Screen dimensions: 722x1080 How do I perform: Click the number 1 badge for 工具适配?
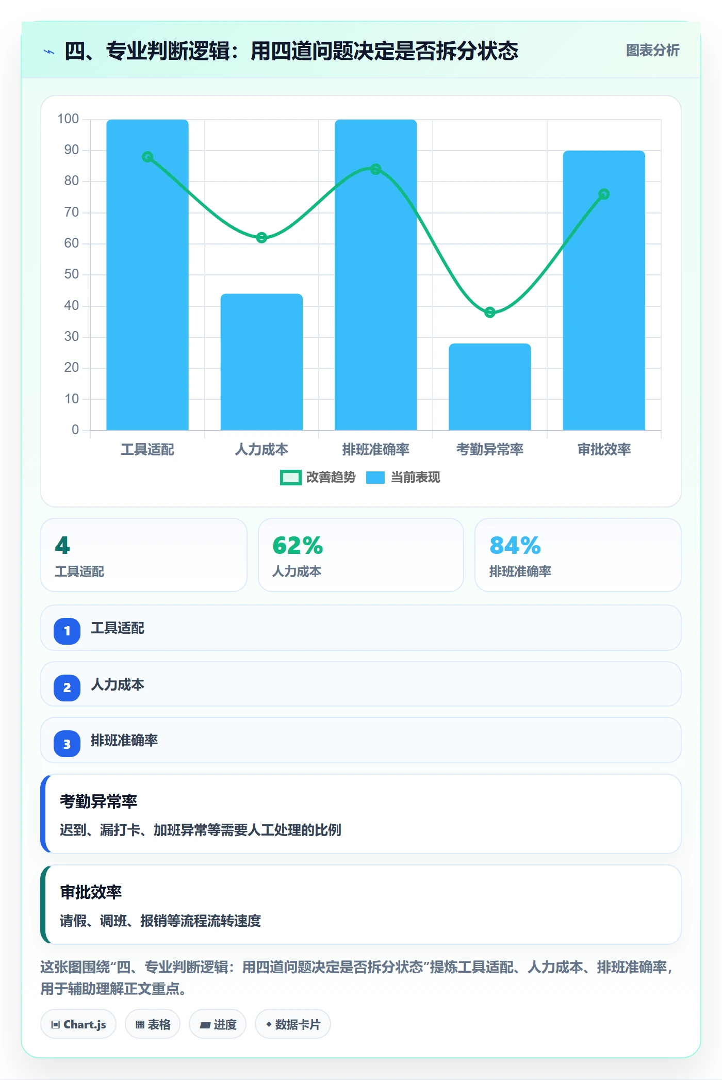pos(67,631)
